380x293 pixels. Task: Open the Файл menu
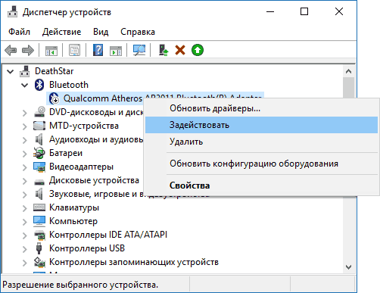click(19, 32)
